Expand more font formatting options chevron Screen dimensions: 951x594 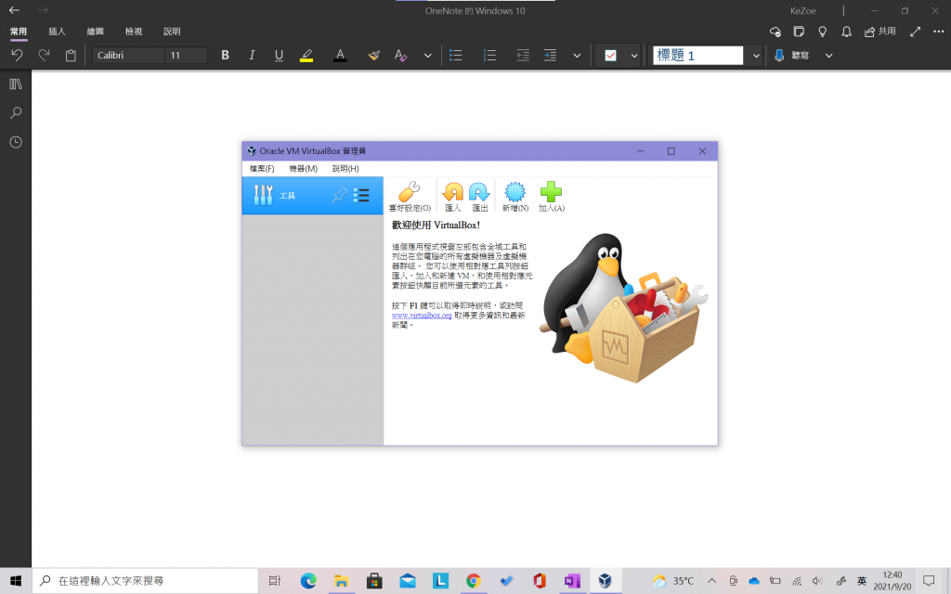(427, 56)
